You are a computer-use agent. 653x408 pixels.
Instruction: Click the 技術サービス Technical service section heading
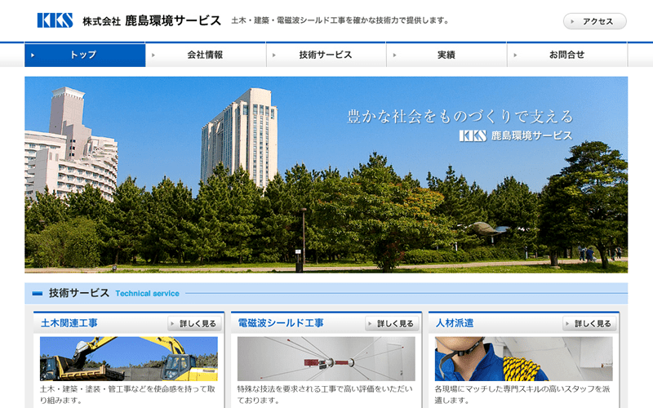click(113, 293)
